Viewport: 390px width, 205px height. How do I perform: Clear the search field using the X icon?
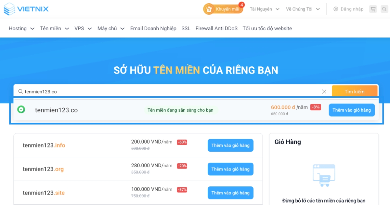[x=324, y=91]
